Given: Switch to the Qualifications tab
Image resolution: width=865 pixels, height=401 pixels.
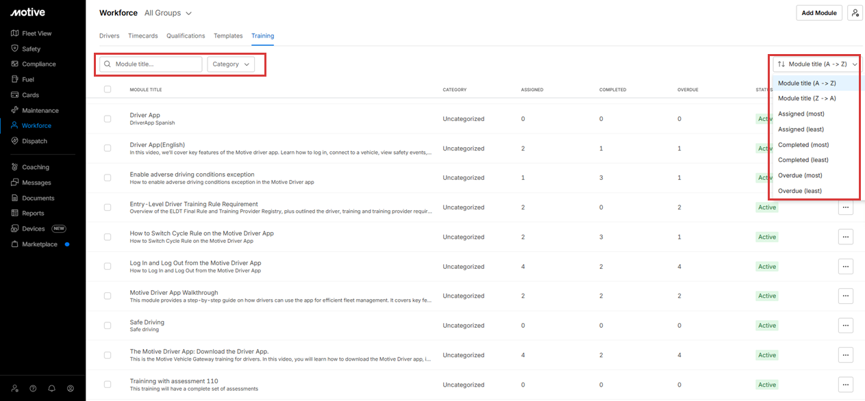Looking at the screenshot, I should coord(186,36).
